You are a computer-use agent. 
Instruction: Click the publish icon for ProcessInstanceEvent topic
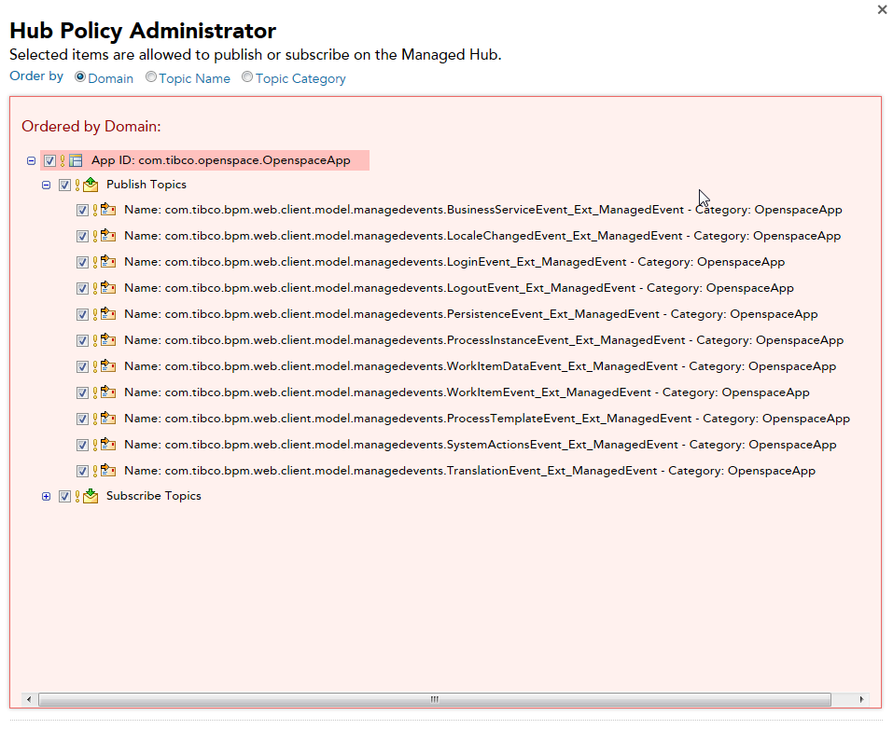point(108,341)
